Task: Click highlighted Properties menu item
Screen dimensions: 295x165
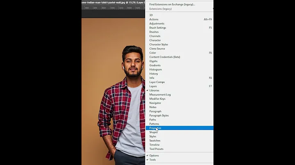Action: [x=179, y=128]
